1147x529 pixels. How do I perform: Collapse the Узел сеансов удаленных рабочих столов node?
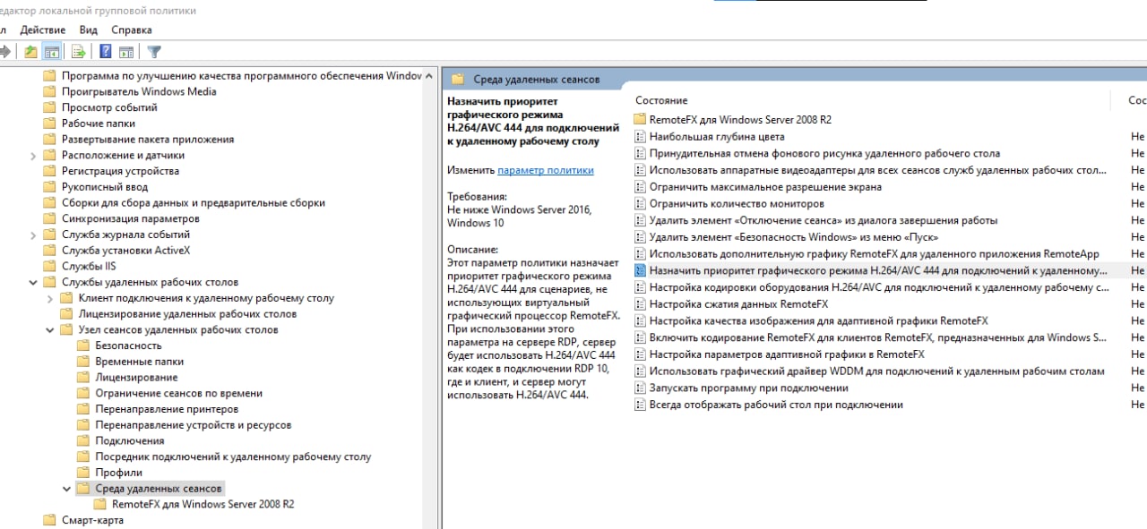[x=50, y=329]
